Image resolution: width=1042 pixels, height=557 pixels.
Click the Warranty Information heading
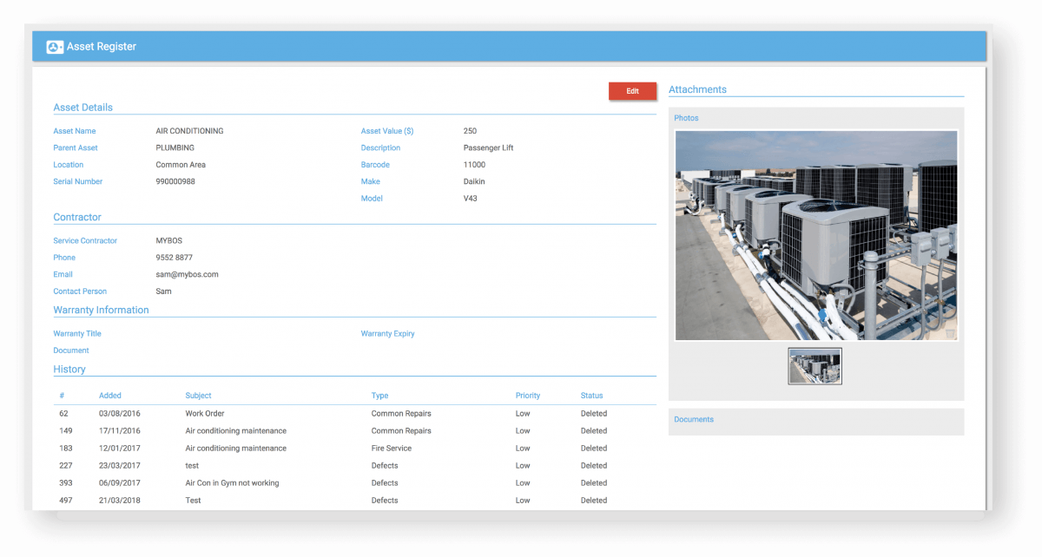tap(101, 310)
